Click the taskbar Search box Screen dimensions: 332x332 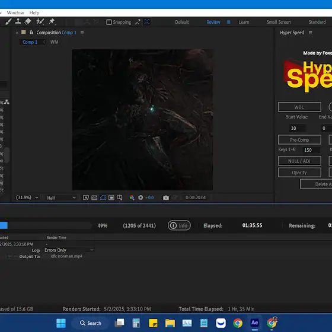(90, 323)
